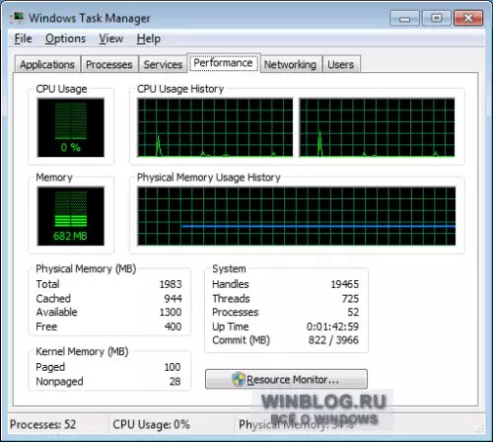This screenshot has width=493, height=442.
Task: Open the View menu
Action: 111,38
